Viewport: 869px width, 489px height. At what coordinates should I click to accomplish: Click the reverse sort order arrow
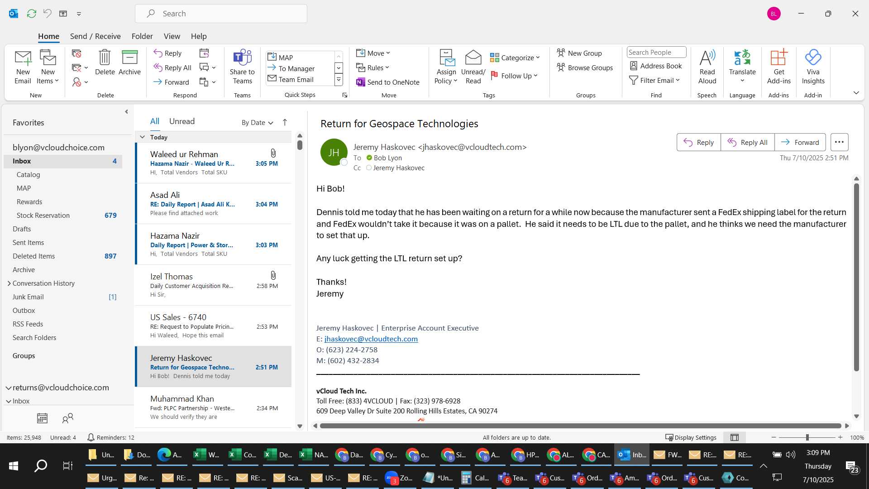[285, 122]
